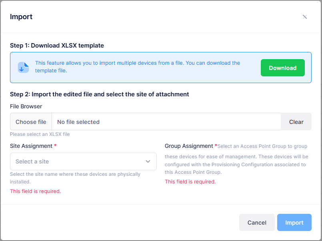Expand site list using chevron arrow
The height and width of the screenshot is (241, 322).
pyautogui.click(x=148, y=161)
